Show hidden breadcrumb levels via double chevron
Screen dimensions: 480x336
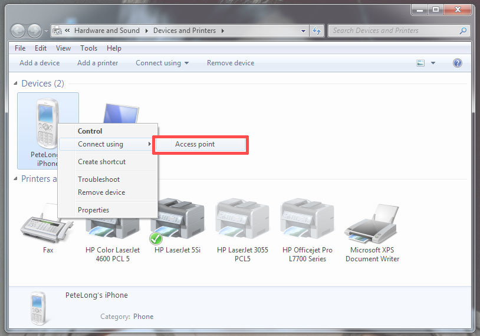tap(67, 30)
